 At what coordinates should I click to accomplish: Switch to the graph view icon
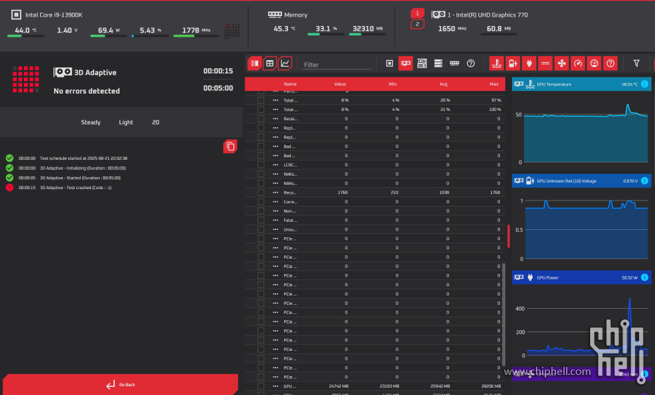point(285,63)
